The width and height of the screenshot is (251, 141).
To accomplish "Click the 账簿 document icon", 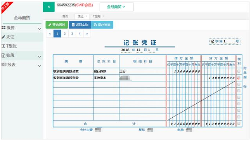I will point(3,56).
